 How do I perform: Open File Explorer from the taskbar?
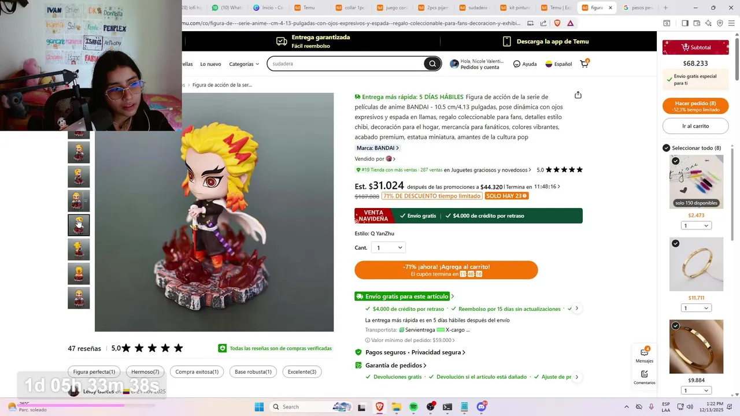[x=397, y=407]
